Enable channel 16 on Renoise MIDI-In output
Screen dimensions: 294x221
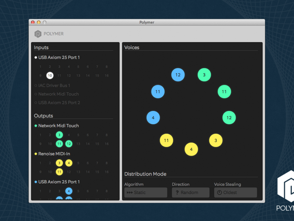point(107,172)
